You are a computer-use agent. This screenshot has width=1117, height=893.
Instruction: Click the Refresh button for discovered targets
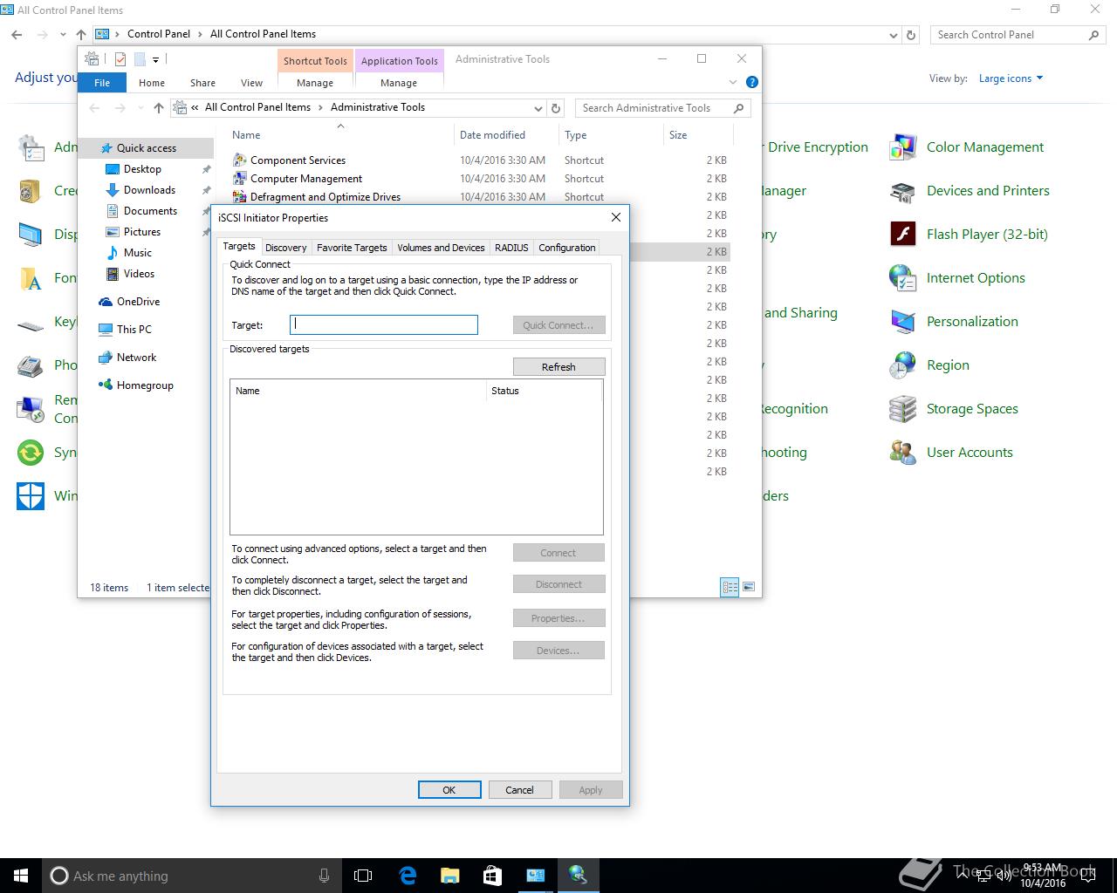pos(558,367)
